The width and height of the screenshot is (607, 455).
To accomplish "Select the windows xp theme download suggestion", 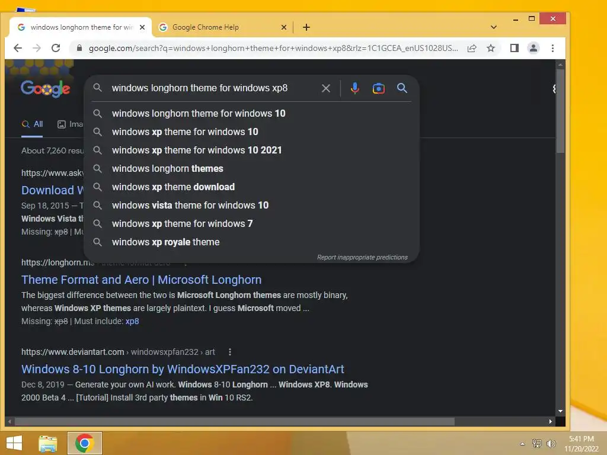I will click(x=251, y=187).
